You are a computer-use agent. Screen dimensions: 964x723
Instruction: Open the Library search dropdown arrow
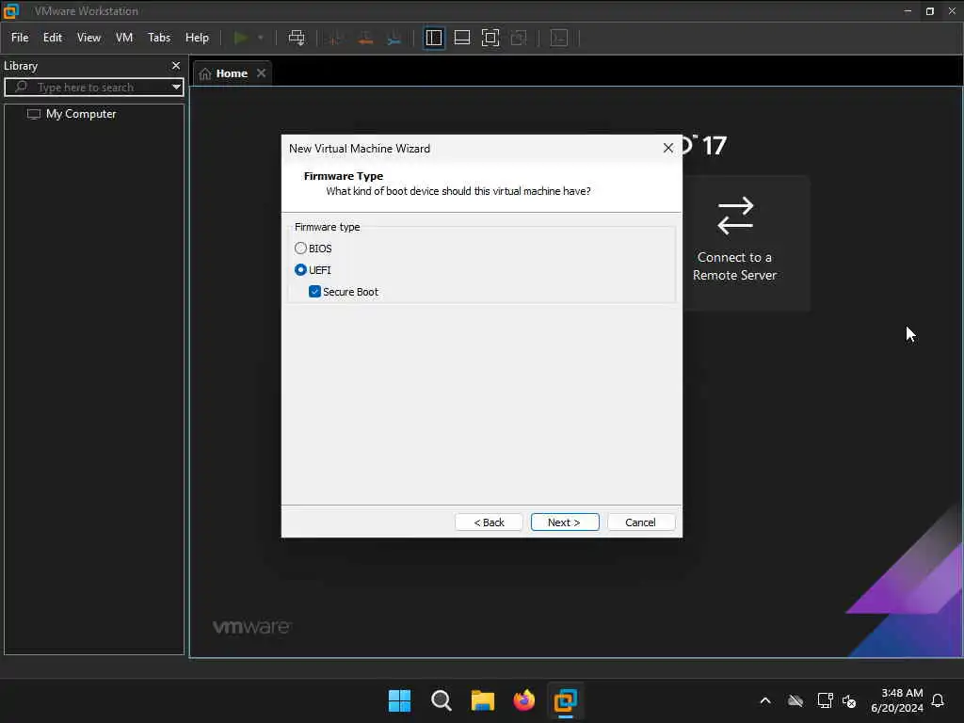pos(176,88)
